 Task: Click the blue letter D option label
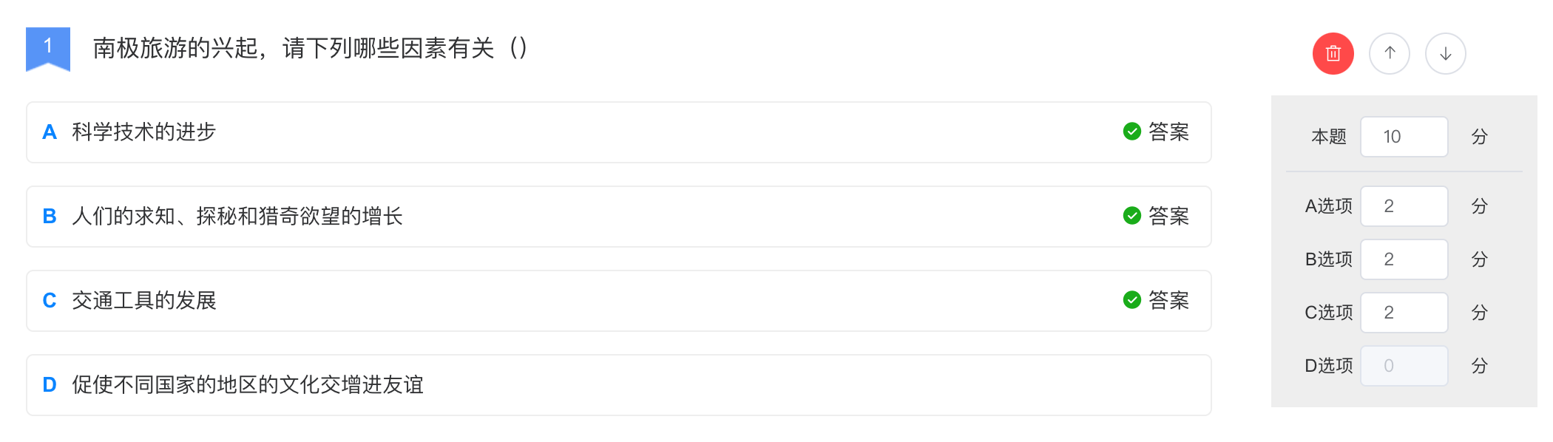[x=50, y=385]
